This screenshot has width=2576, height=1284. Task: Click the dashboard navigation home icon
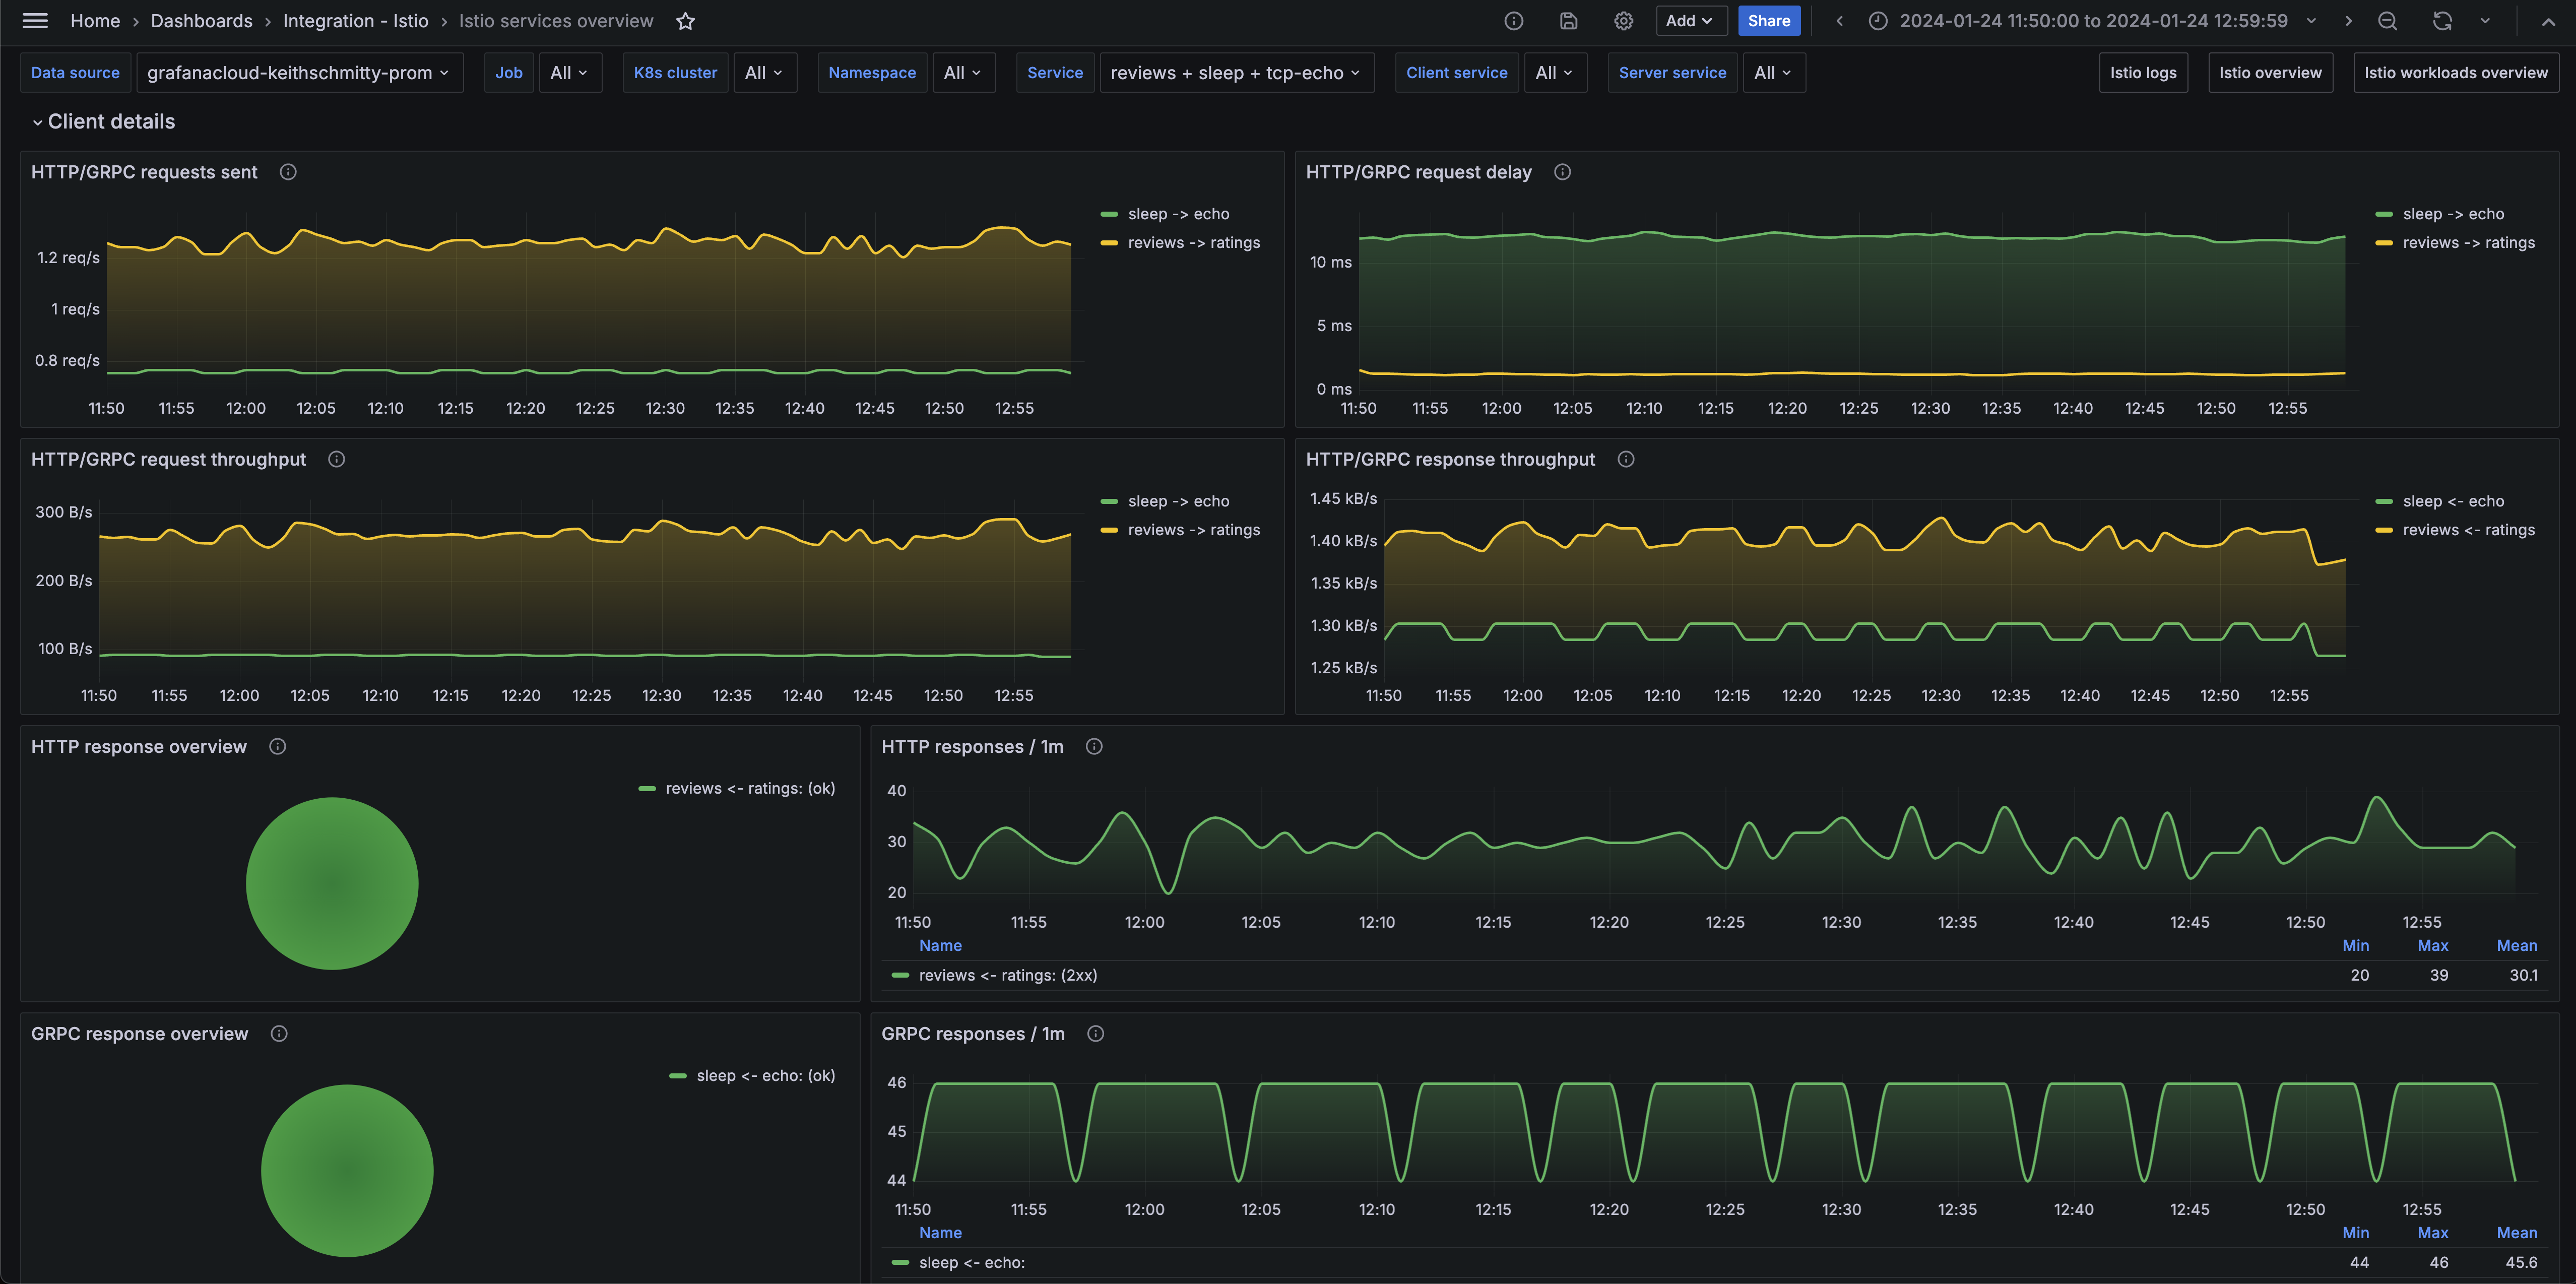click(x=94, y=20)
